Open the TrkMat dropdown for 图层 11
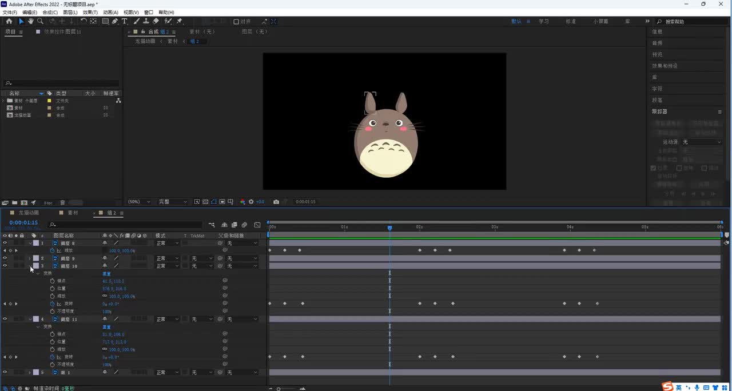The width and height of the screenshot is (732, 391). [202, 319]
